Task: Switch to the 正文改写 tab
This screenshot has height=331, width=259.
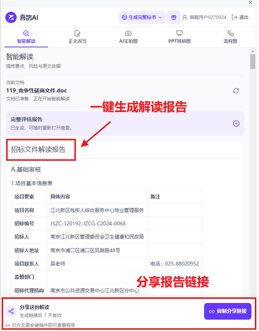Action: tap(77, 37)
